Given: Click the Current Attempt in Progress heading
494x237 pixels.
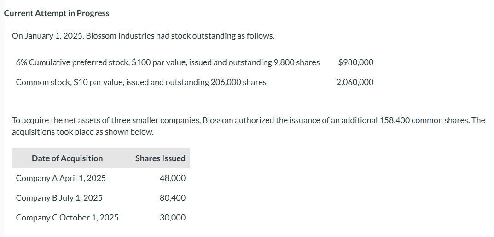Looking at the screenshot, I should click(57, 13).
